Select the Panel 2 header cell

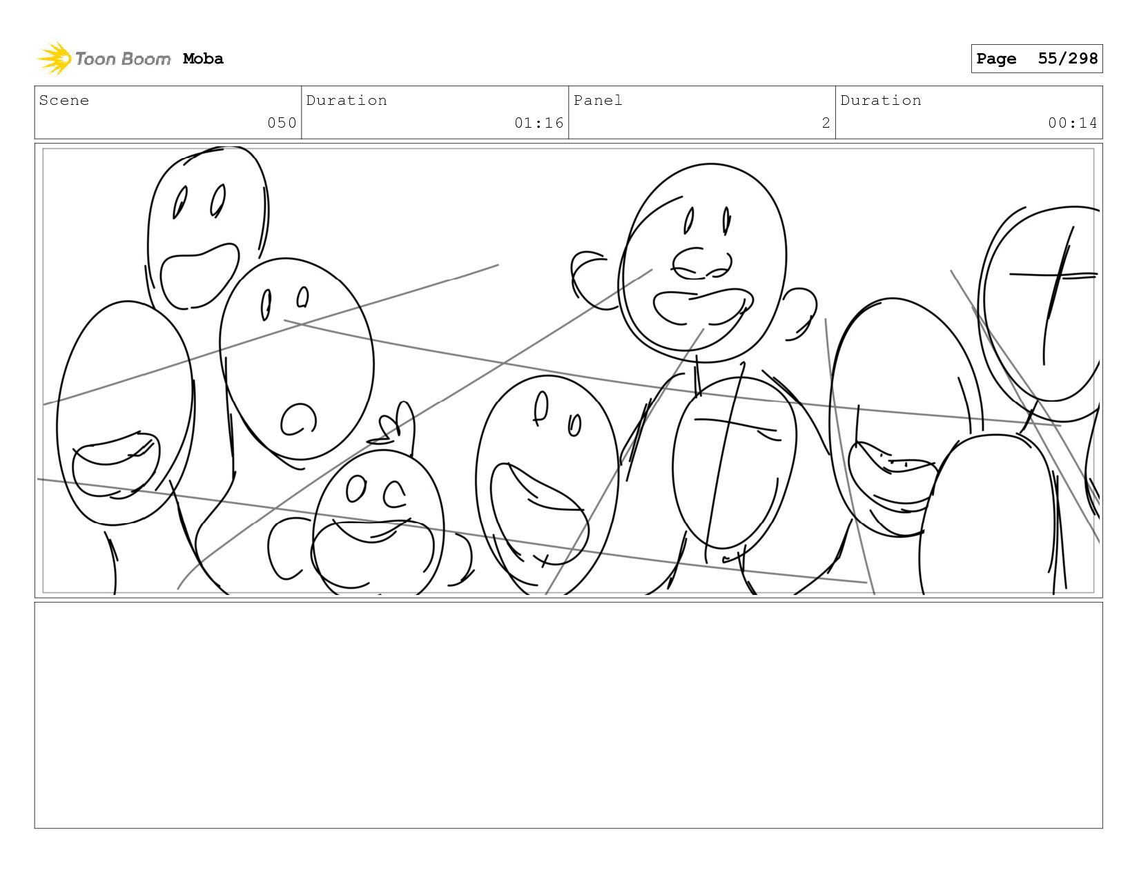(702, 112)
